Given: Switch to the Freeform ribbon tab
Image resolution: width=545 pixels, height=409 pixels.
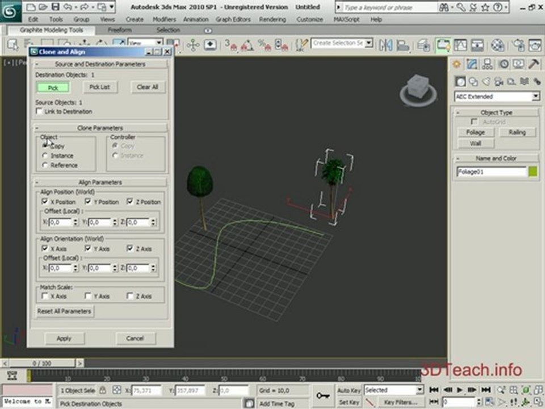Looking at the screenshot, I should pos(120,30).
